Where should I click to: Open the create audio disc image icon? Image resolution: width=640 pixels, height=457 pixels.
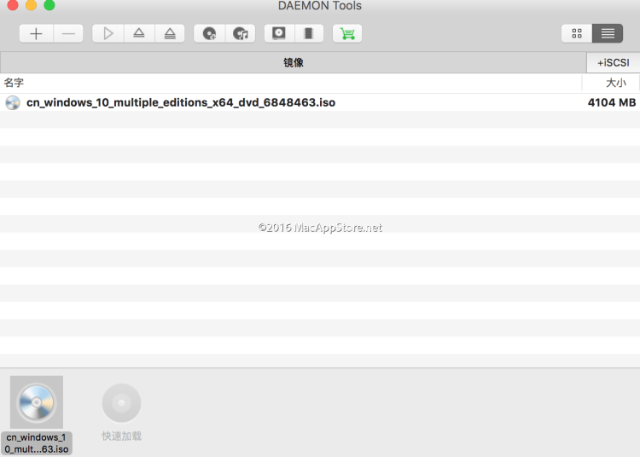241,34
